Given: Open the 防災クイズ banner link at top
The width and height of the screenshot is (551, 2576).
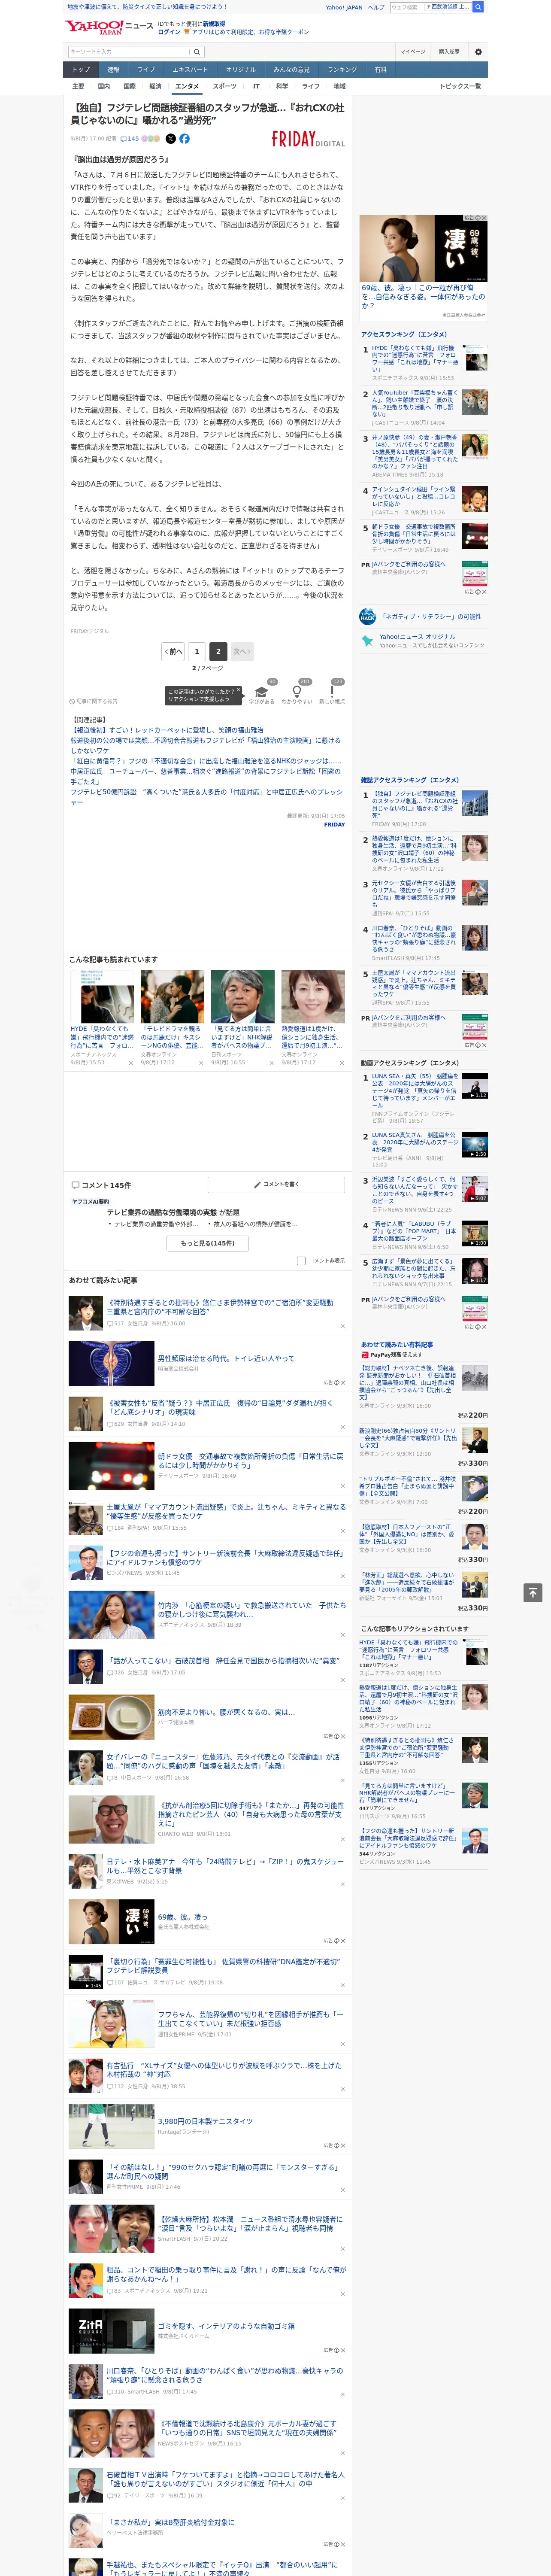Looking at the screenshot, I should 147,7.
